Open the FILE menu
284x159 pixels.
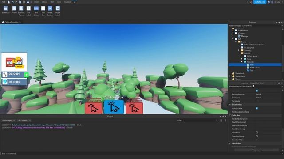pos(3,2)
